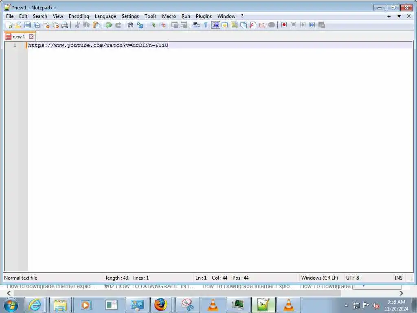Toggle synchronize vertical scrolling

click(174, 25)
